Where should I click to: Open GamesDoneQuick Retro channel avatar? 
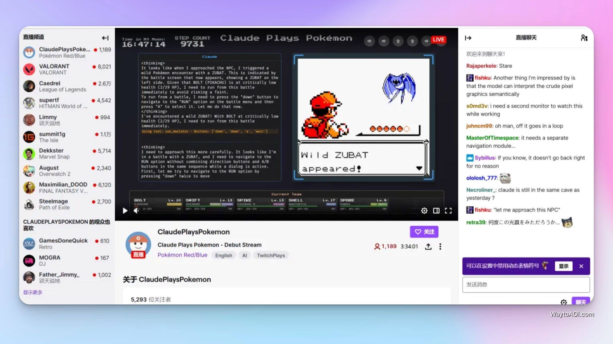[29, 244]
